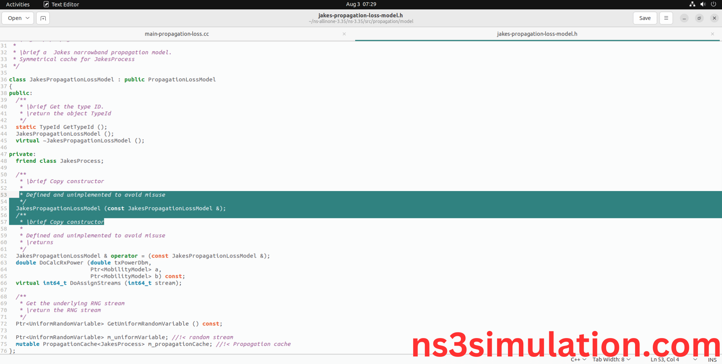
Task: Toggle INS overwrite mode indicator
Action: [x=712, y=360]
